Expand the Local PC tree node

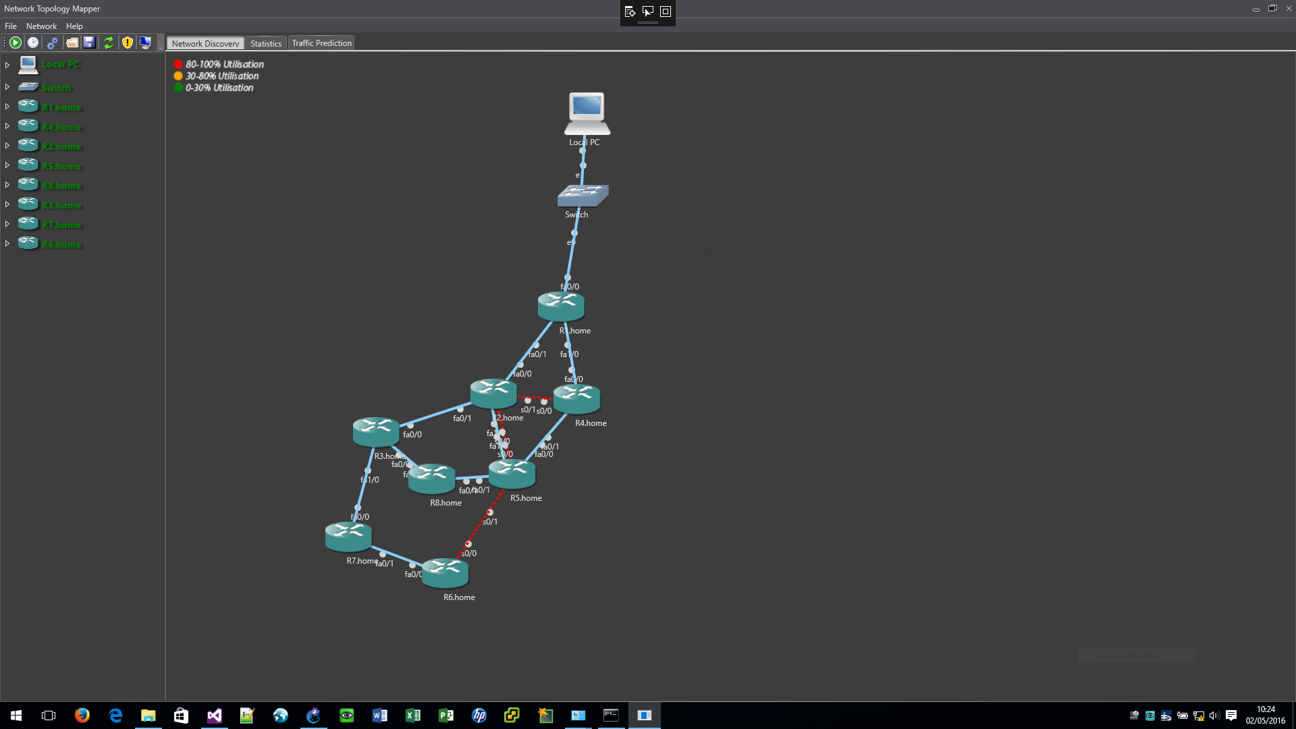pos(7,65)
